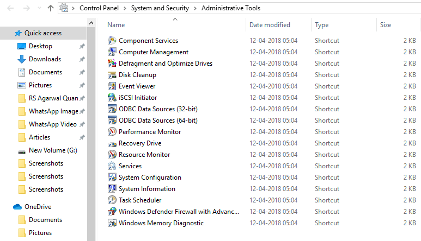Click the Task Scheduler icon
The height and width of the screenshot is (241, 421).
tap(112, 200)
